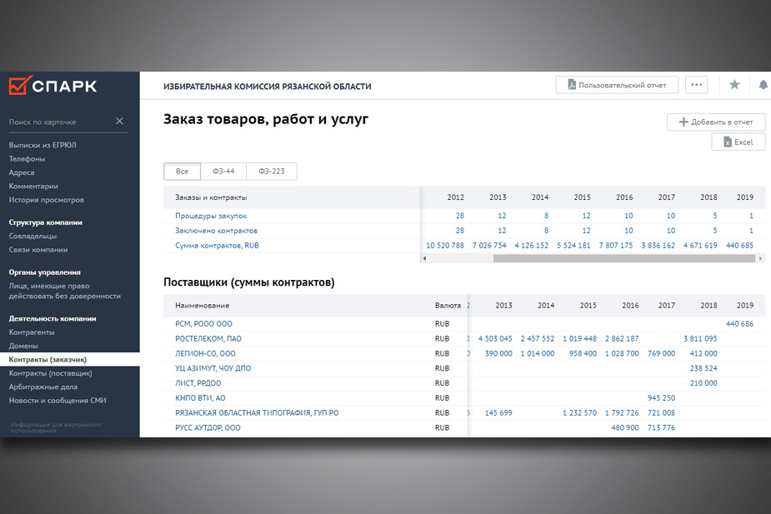Click 'Добавить в отчет' button

pos(715,122)
